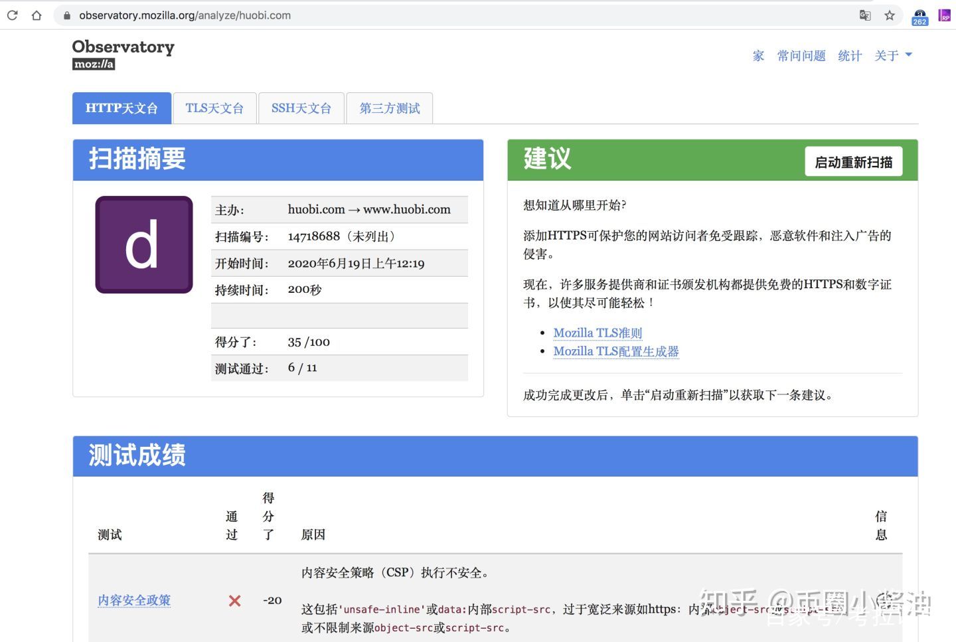Switch to the 第三方测试 tab
Screen dimensions: 956x642
click(x=390, y=108)
